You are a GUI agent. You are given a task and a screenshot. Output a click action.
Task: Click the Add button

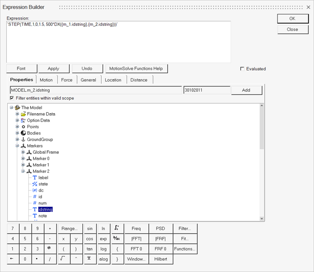246,90
